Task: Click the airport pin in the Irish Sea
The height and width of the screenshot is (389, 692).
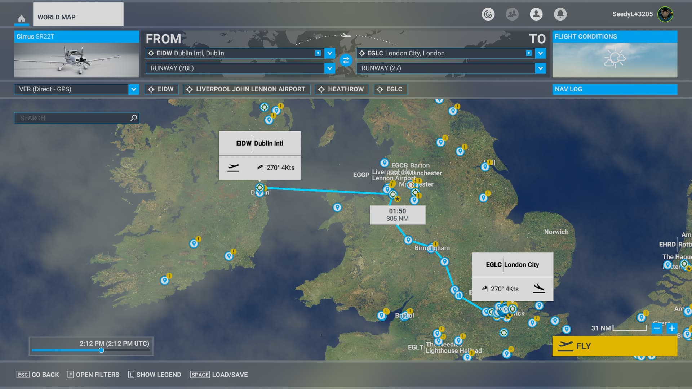Action: 337,207
